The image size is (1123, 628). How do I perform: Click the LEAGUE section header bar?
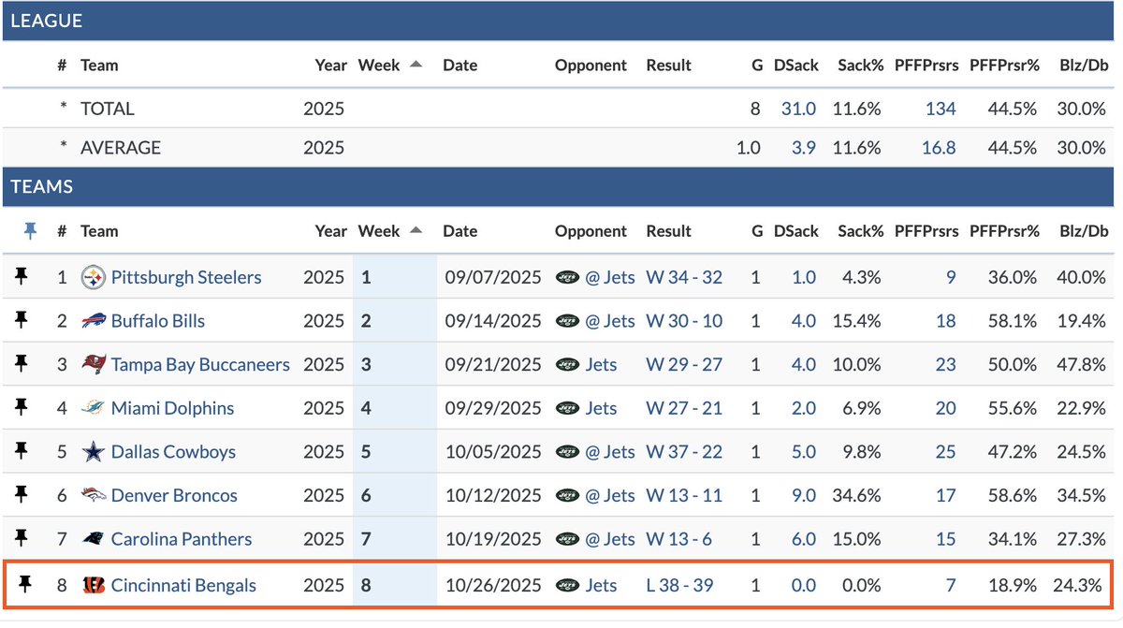[559, 21]
